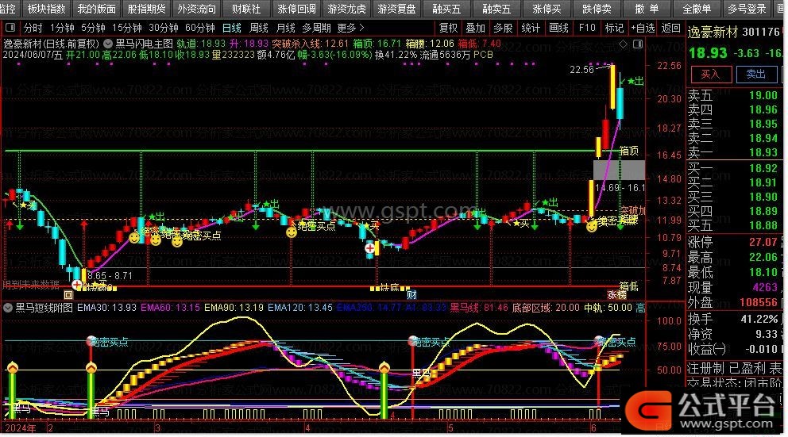Switch to the 1分钟 period
The width and height of the screenshot is (788, 437).
[x=62, y=28]
